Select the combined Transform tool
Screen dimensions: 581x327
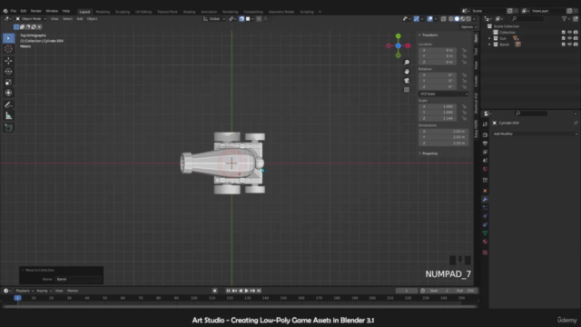(8, 93)
